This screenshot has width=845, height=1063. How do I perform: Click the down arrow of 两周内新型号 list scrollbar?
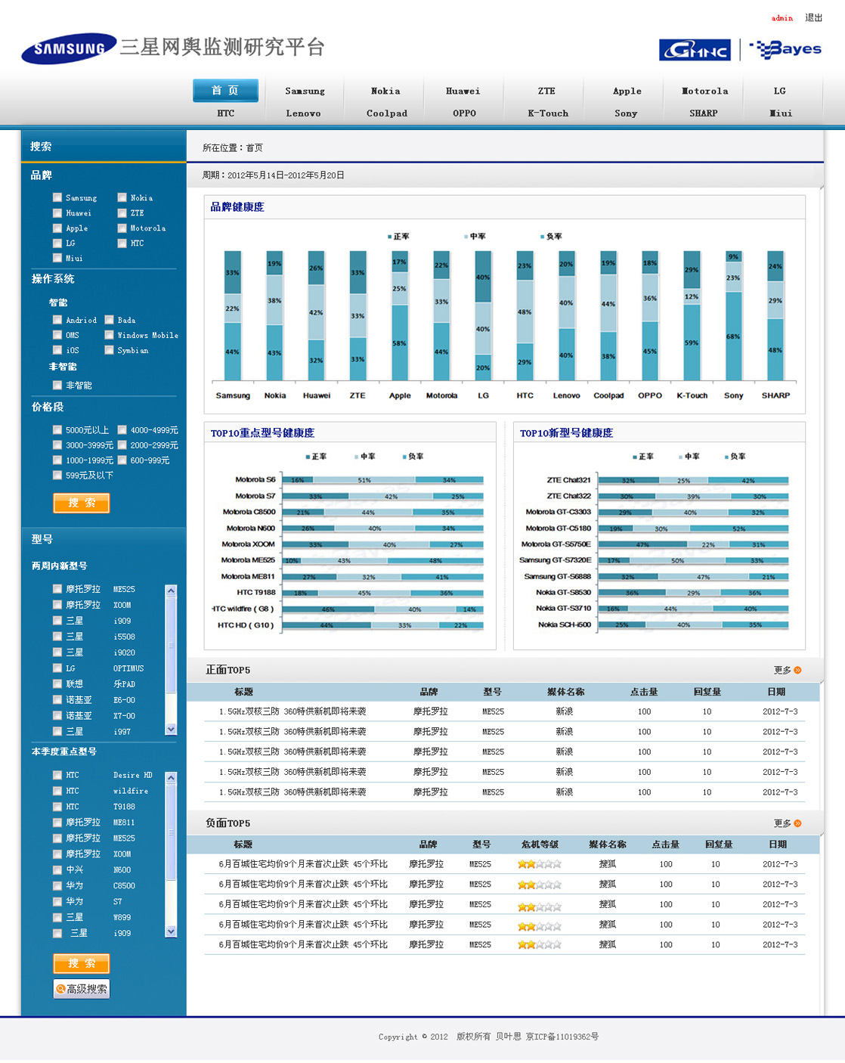171,730
